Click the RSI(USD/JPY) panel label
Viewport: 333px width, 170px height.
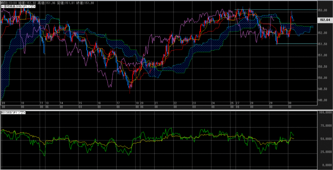[x=10, y=113]
